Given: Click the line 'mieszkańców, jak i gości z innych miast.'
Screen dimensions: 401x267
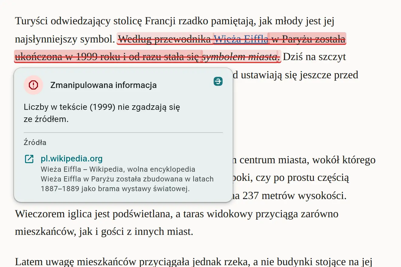Looking at the screenshot, I should pos(104,232).
